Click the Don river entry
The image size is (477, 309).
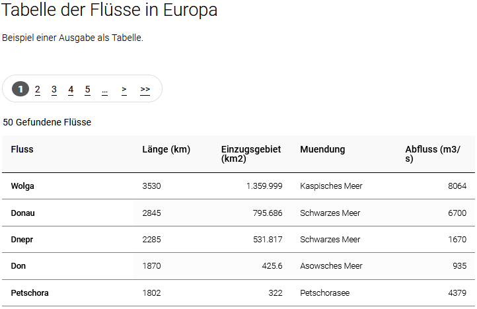pos(18,266)
